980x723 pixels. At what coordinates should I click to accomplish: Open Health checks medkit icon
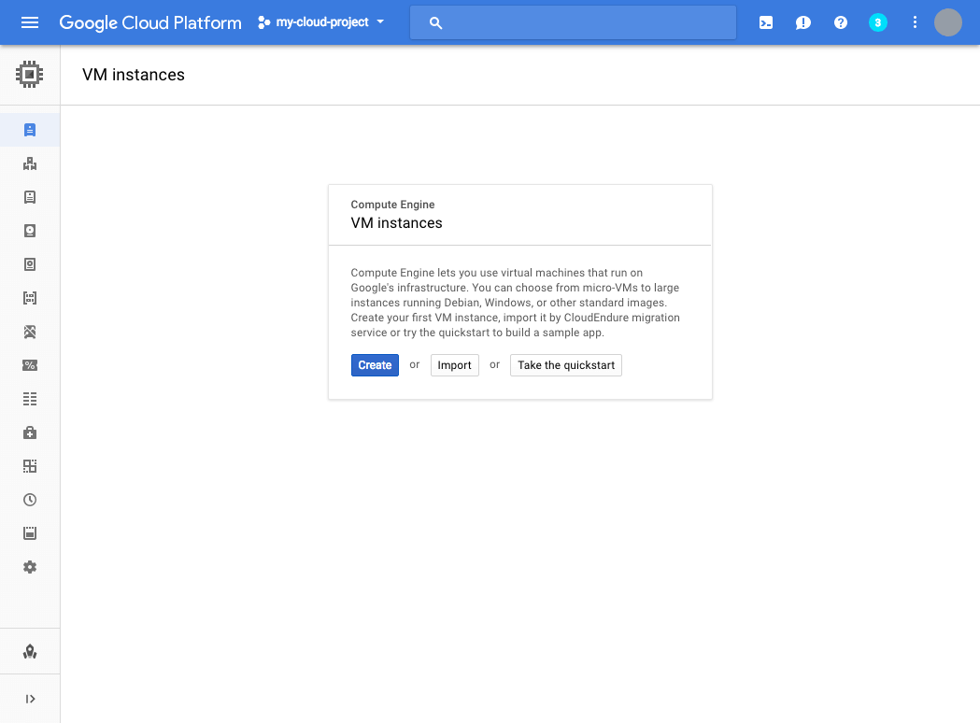click(29, 432)
